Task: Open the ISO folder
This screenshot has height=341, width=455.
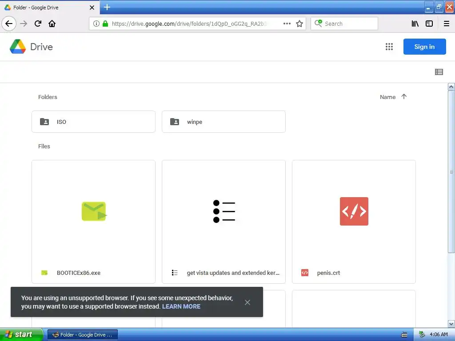Action: click(93, 122)
